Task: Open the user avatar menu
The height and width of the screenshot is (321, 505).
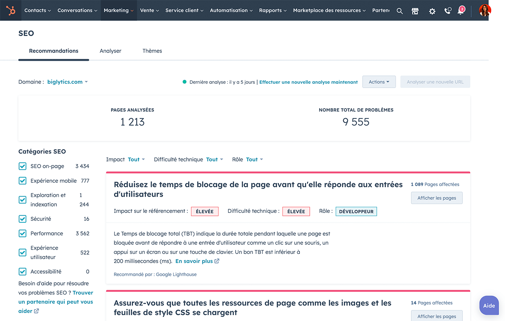Action: [x=485, y=11]
